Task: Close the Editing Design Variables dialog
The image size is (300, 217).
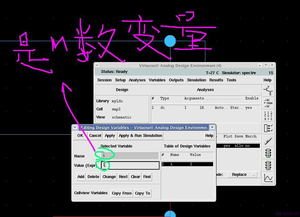Action: point(212,127)
